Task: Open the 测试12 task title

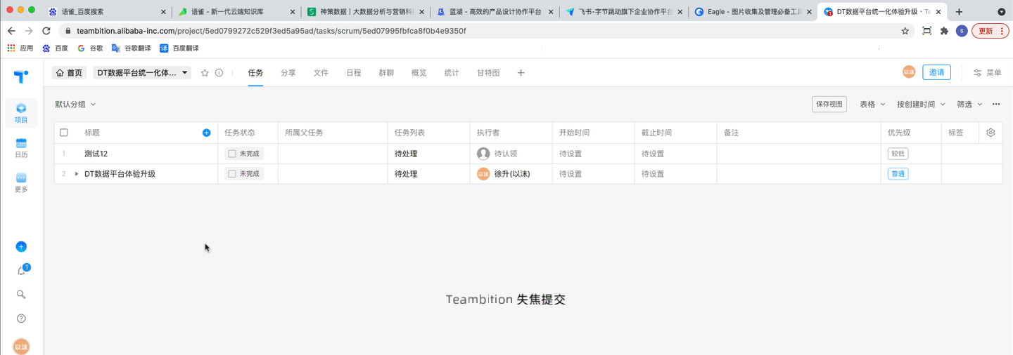Action: point(96,154)
